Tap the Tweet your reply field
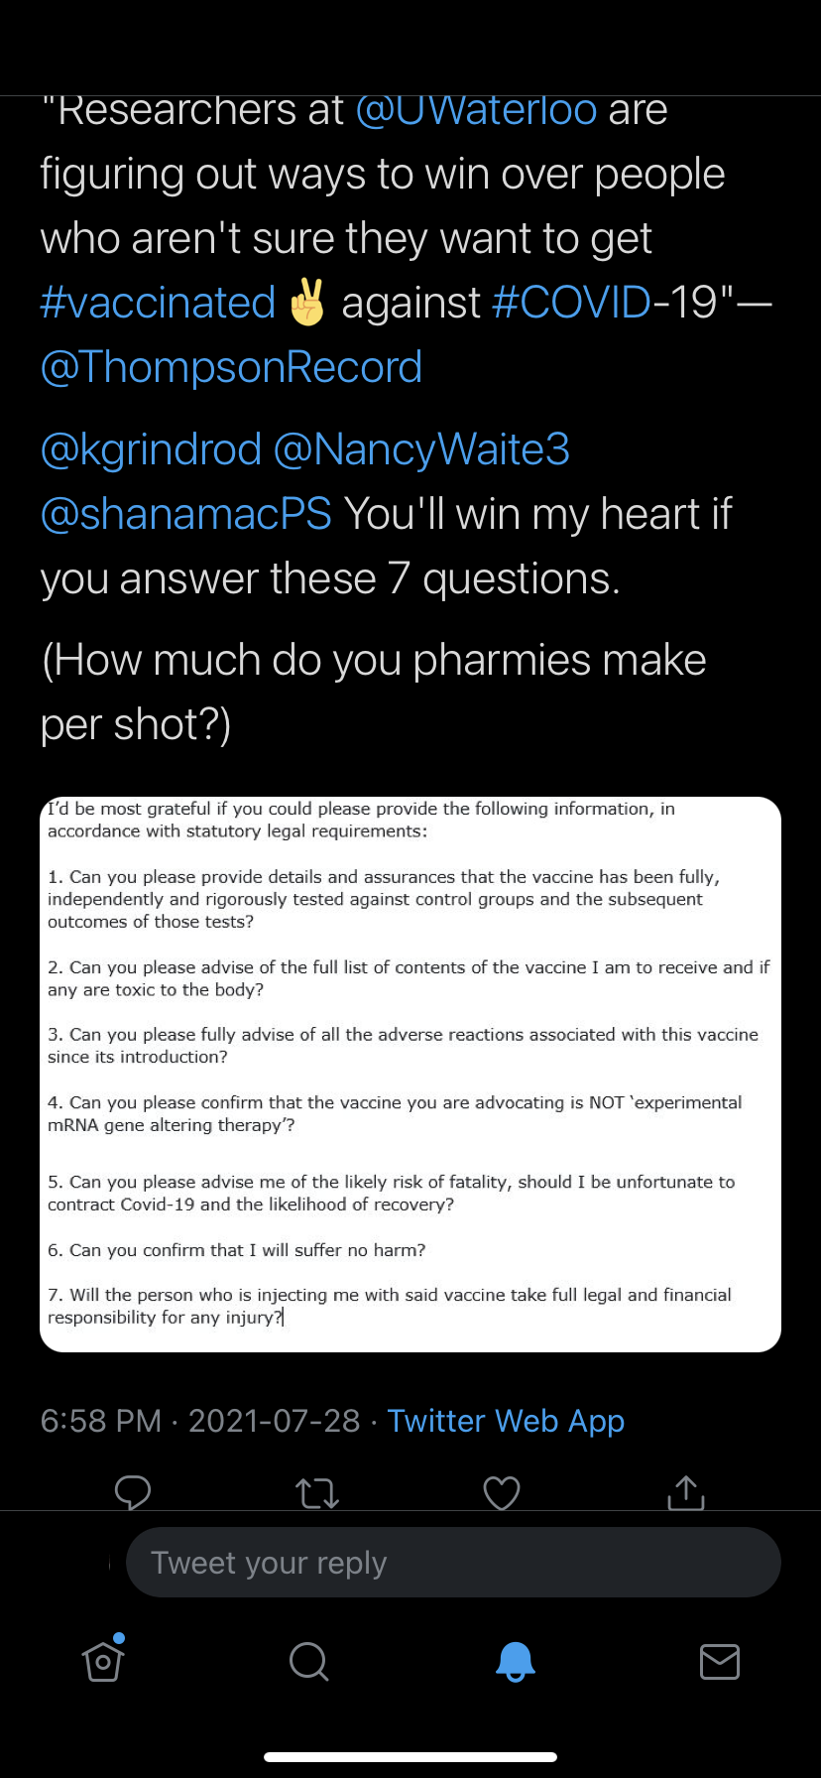The image size is (821, 1778). 453,1563
